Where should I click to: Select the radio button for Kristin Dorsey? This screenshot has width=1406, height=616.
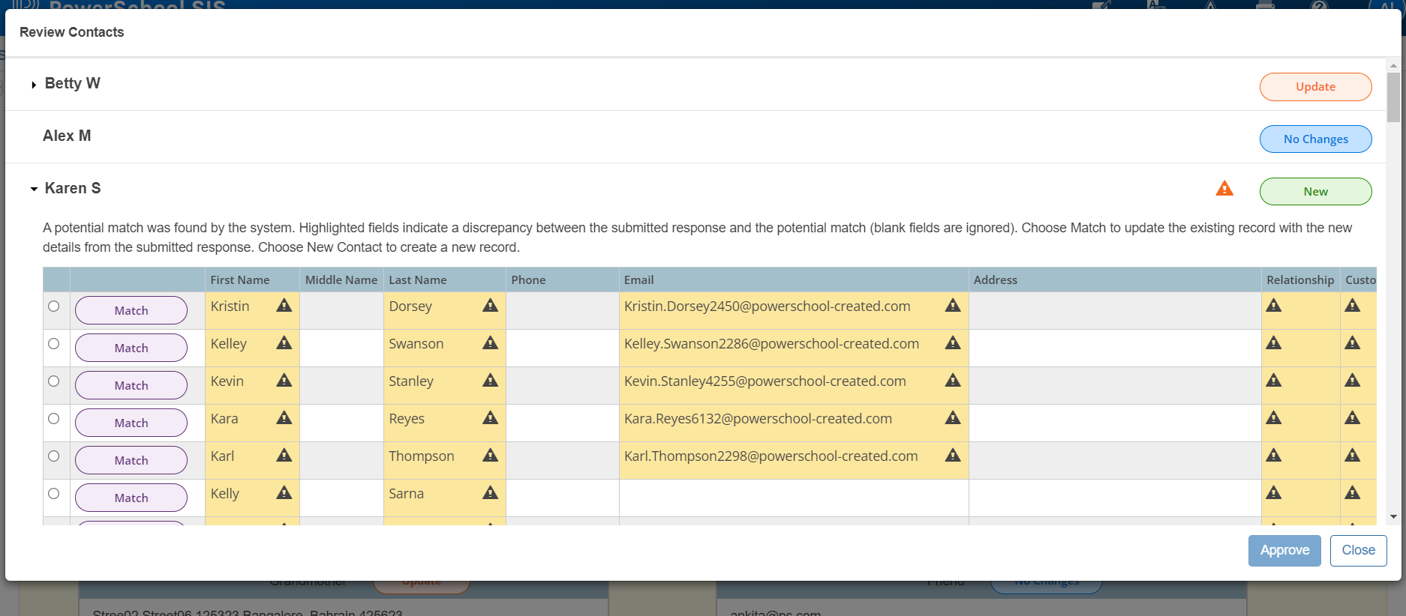click(54, 307)
